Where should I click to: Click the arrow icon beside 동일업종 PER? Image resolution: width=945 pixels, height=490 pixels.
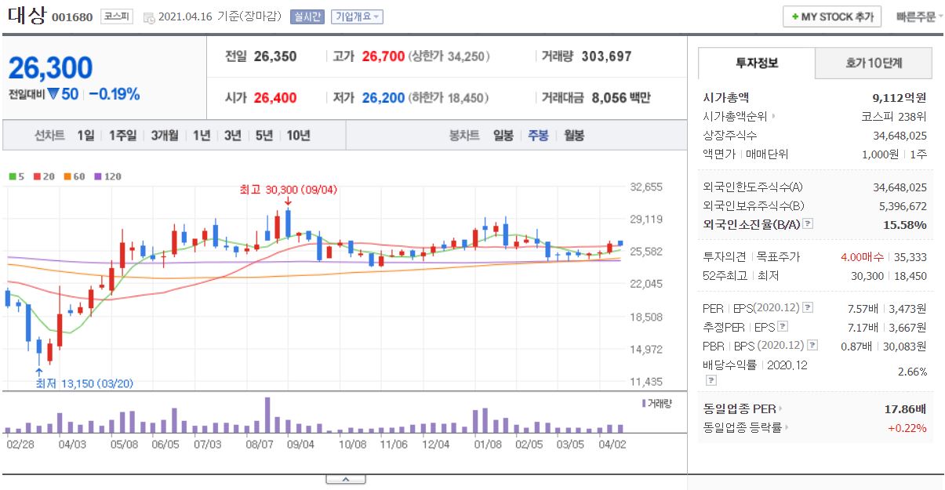coord(780,408)
